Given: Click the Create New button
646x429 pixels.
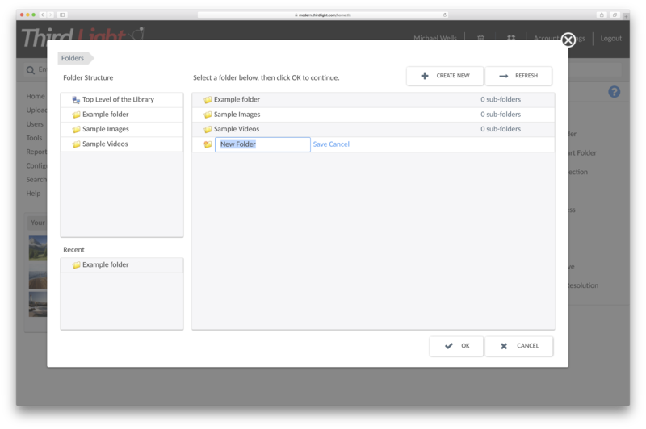Looking at the screenshot, I should click(445, 76).
